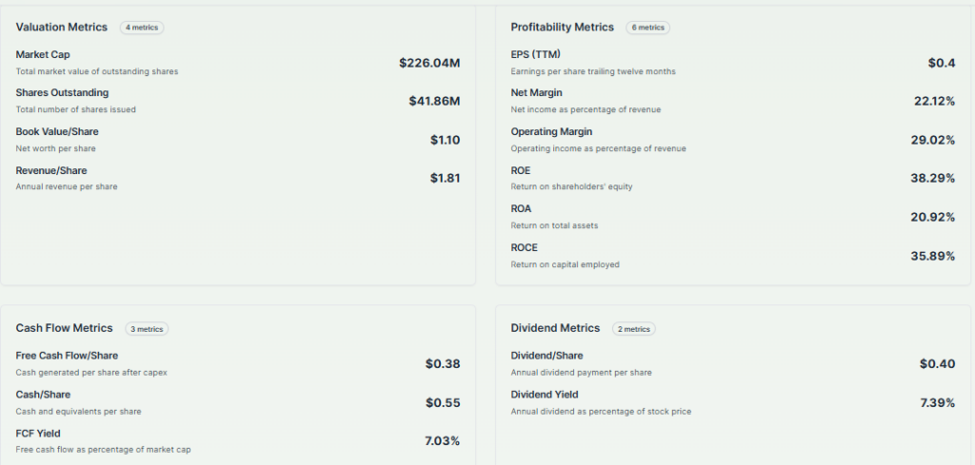This screenshot has width=975, height=465.
Task: Select the Shares Outstanding label
Action: pos(62,93)
